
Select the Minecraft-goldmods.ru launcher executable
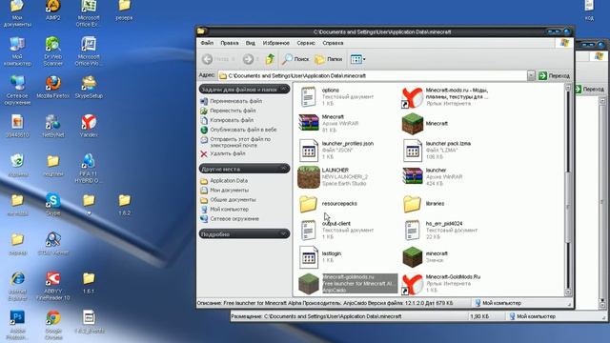(309, 284)
